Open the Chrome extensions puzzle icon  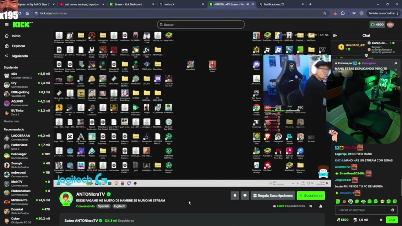[x=343, y=13]
